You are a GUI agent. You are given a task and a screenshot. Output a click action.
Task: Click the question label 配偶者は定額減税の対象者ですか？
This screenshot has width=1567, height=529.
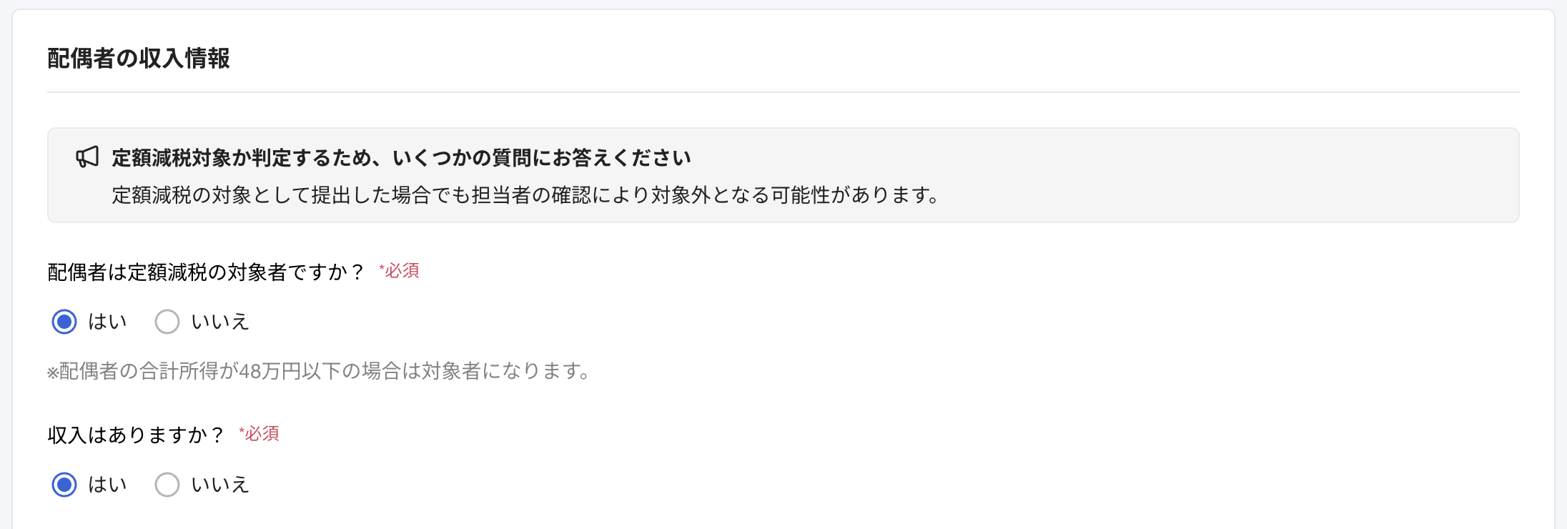click(206, 272)
